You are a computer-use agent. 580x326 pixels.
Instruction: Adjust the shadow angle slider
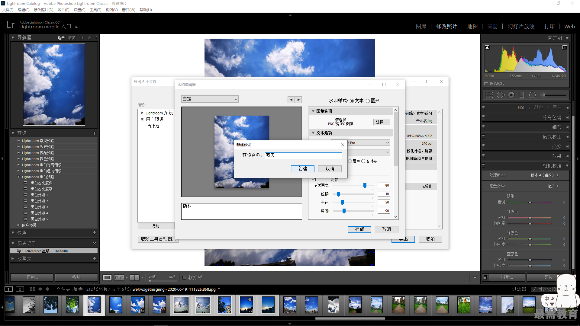click(x=344, y=211)
